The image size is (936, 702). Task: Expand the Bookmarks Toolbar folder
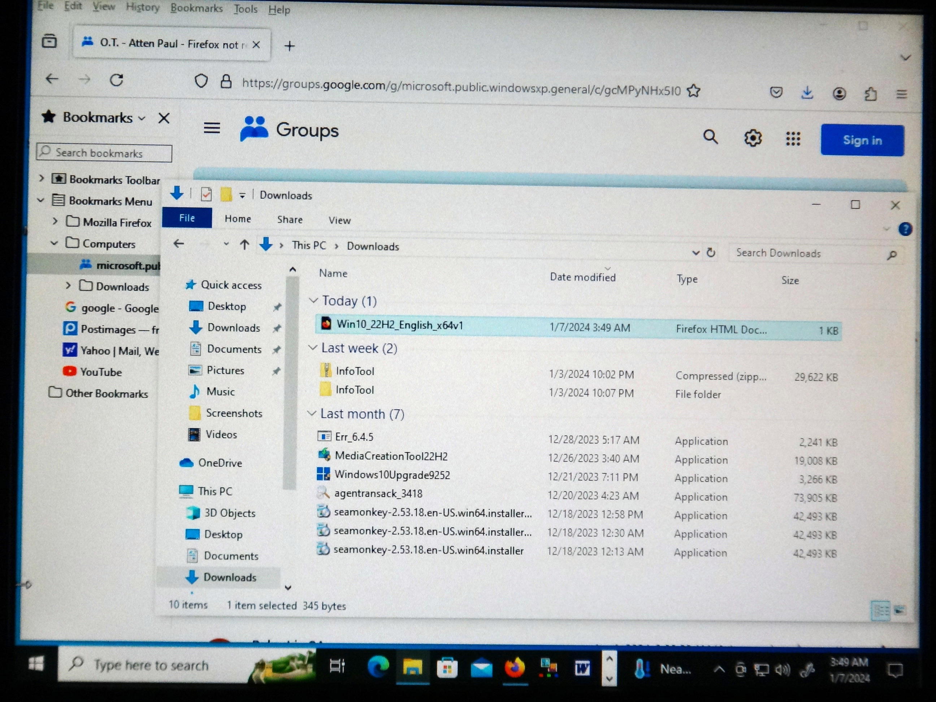(42, 178)
